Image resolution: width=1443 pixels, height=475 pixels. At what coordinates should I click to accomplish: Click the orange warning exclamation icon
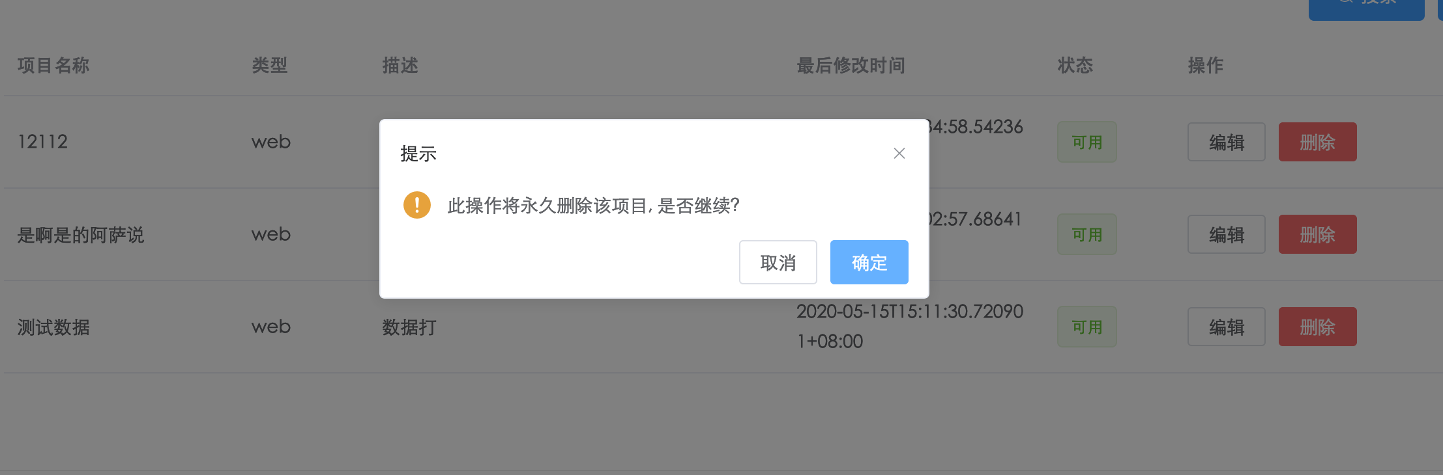tap(417, 205)
